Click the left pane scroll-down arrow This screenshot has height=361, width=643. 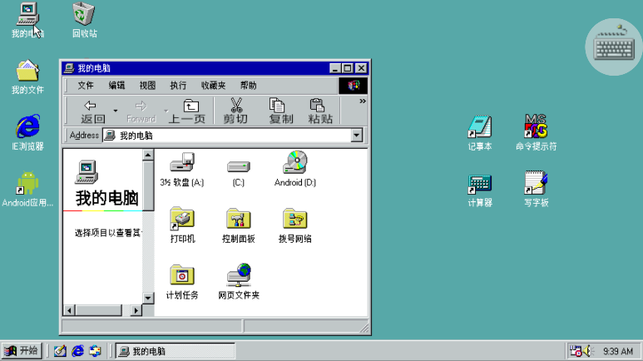point(148,298)
